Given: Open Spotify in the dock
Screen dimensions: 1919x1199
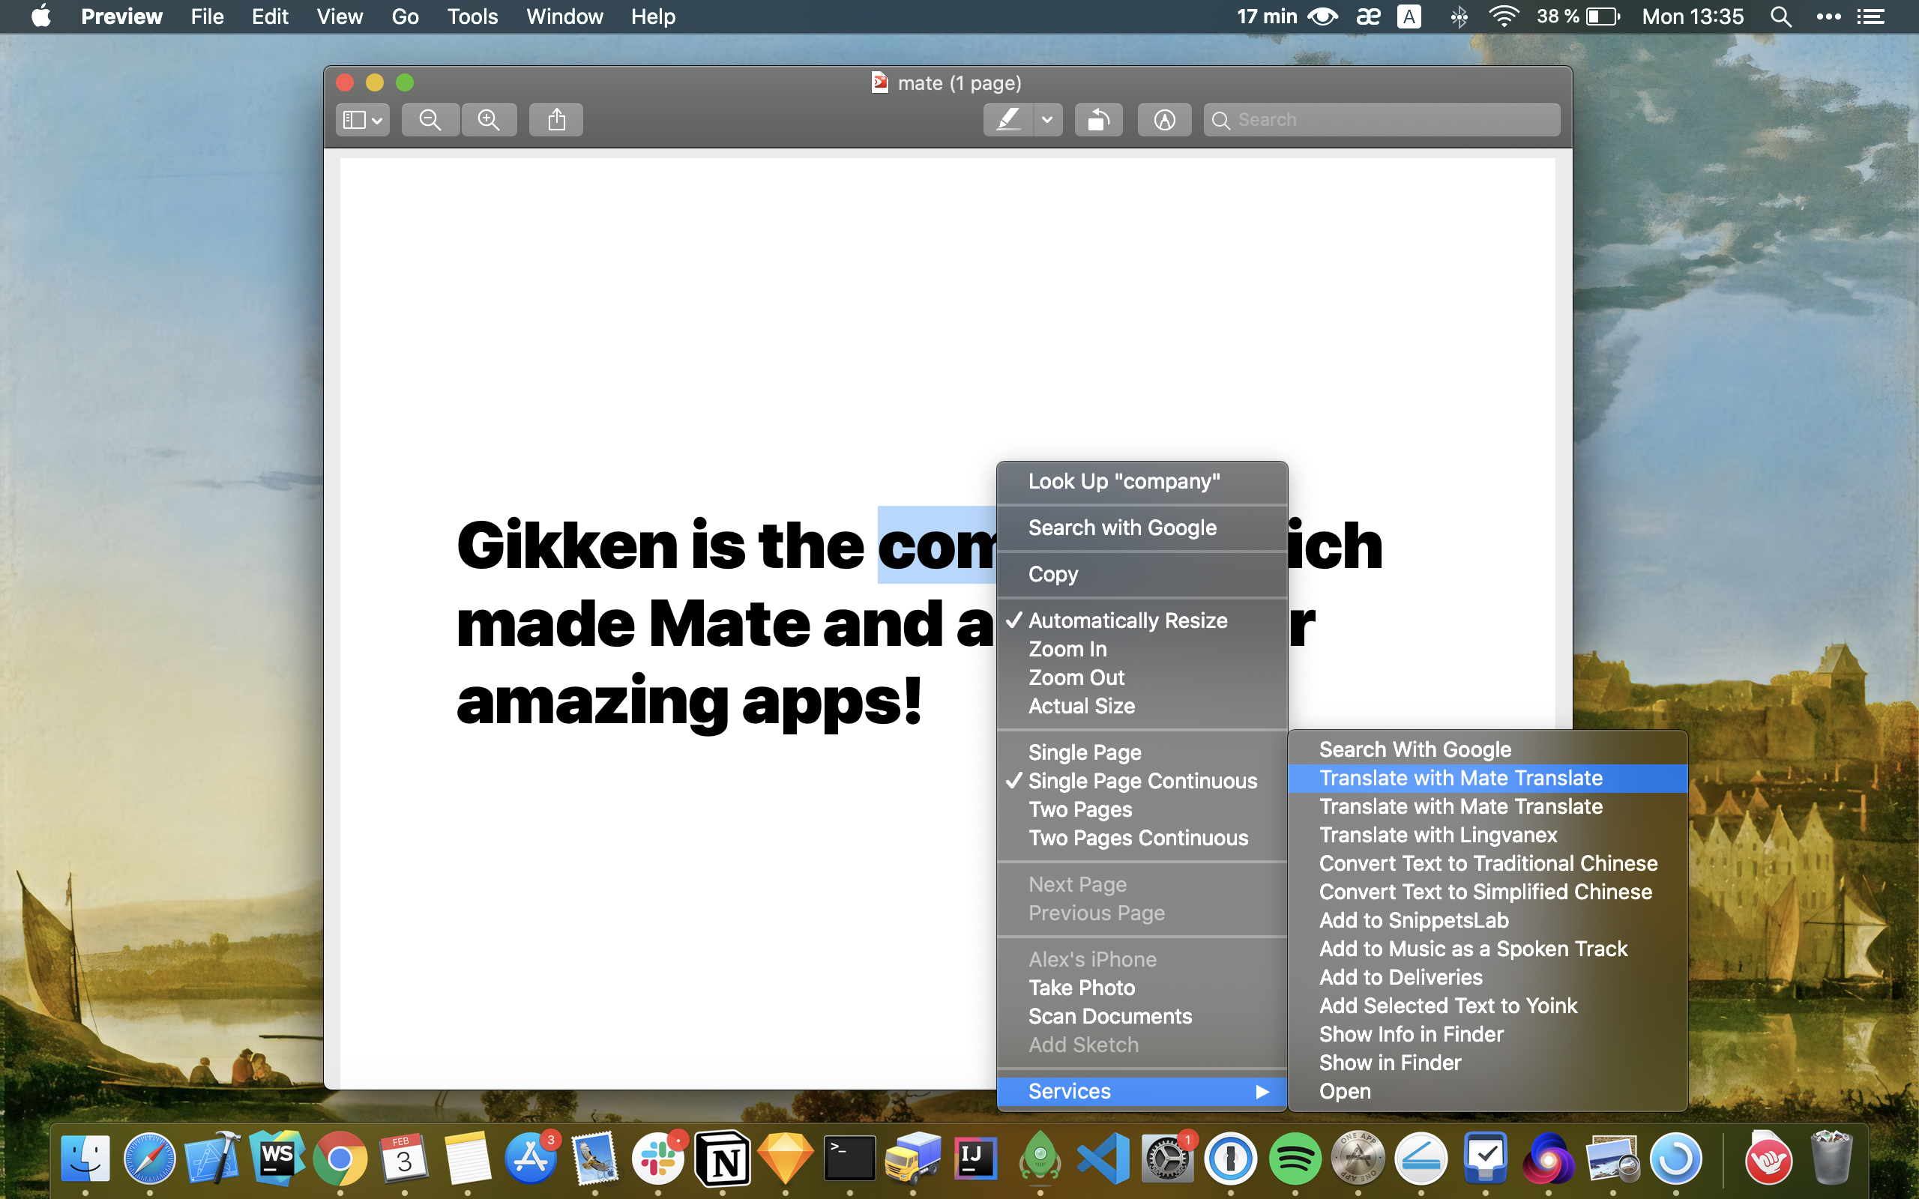Looking at the screenshot, I should (1295, 1158).
